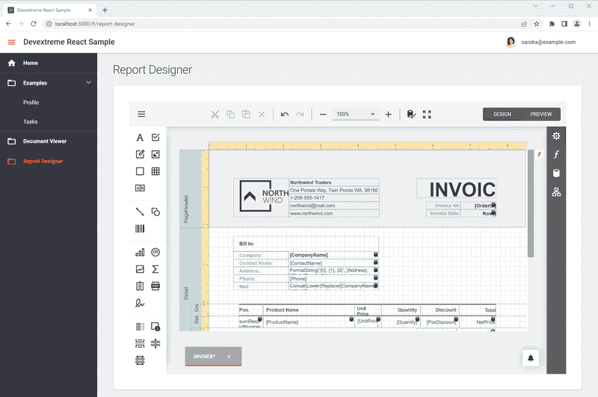Select the Subreport clipboard control
This screenshot has width=598, height=397.
(x=140, y=286)
